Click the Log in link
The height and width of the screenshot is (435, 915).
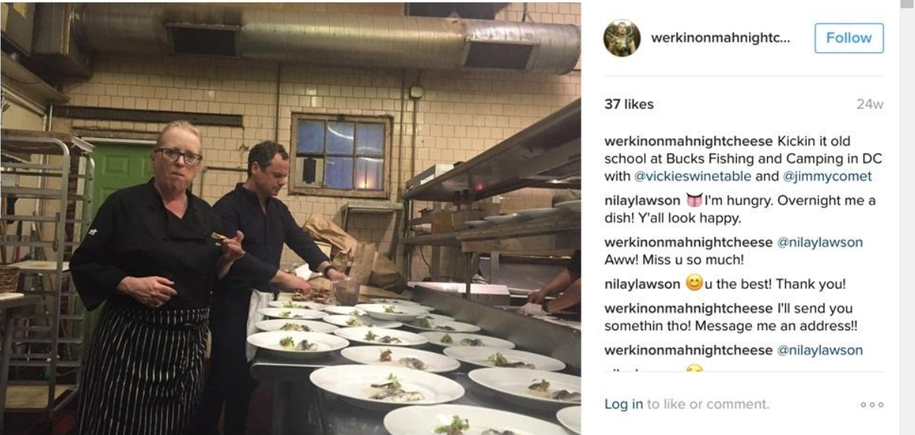click(624, 404)
